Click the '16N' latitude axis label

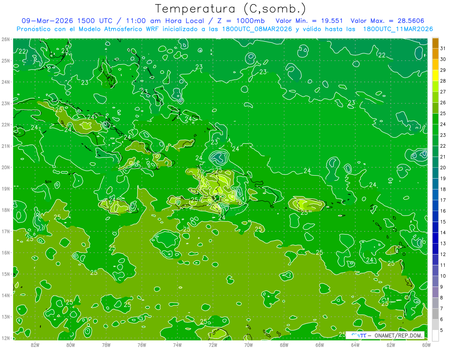tap(5, 253)
